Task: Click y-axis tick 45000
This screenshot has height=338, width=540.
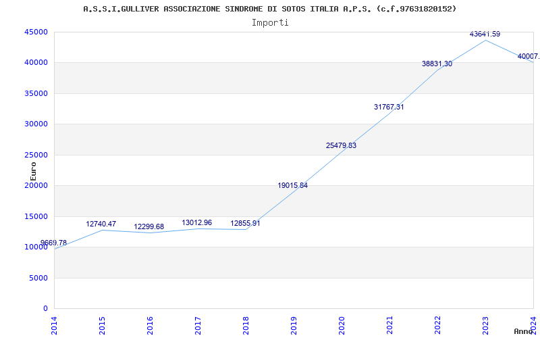Action: (36, 32)
